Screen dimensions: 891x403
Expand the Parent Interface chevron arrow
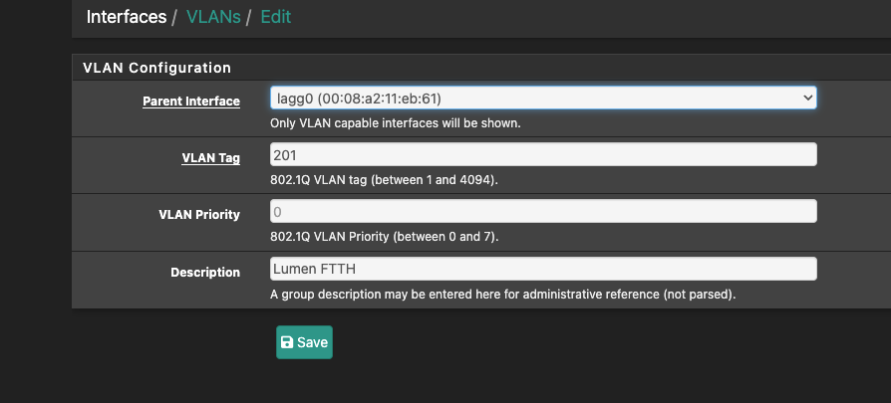pos(807,99)
